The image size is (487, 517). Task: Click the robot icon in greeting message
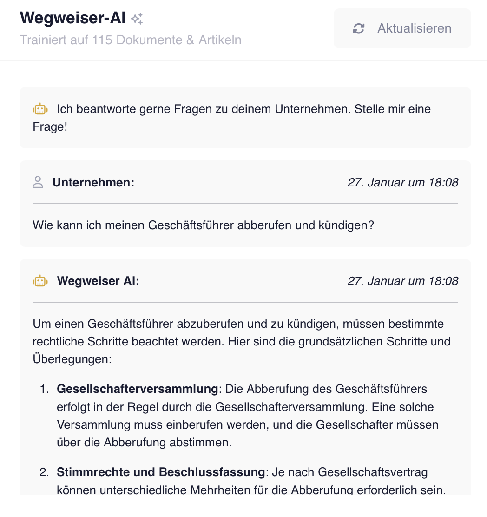tap(40, 109)
